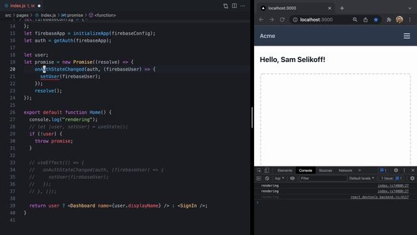Click the console prompt line
This screenshot has height=235, width=417.
pos(336,202)
